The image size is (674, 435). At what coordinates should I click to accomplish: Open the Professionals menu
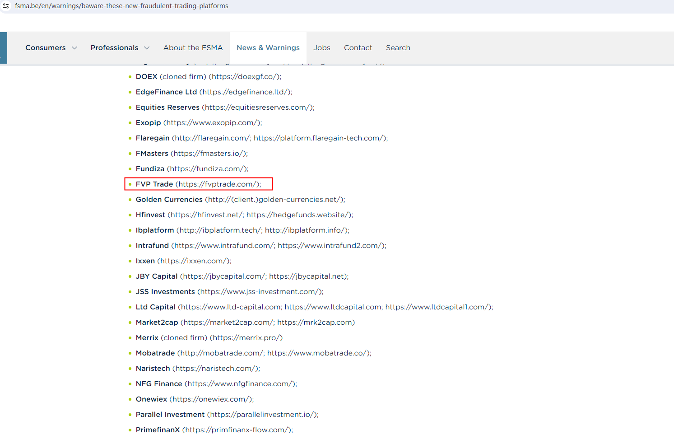pos(114,48)
